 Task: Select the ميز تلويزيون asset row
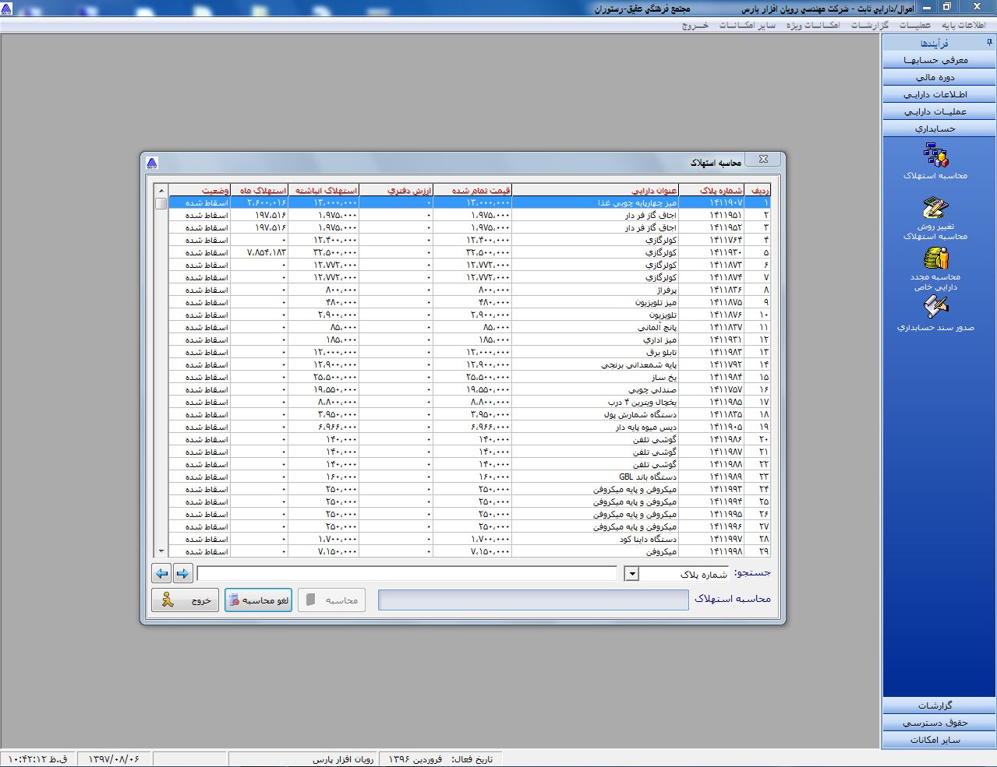pyautogui.click(x=469, y=302)
